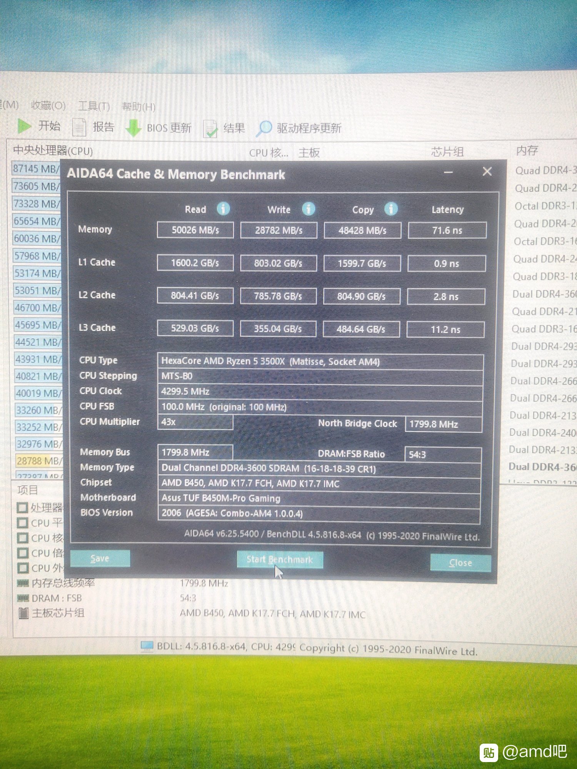Open the Results (结果) icon
This screenshot has height=769, width=577.
pyautogui.click(x=210, y=128)
